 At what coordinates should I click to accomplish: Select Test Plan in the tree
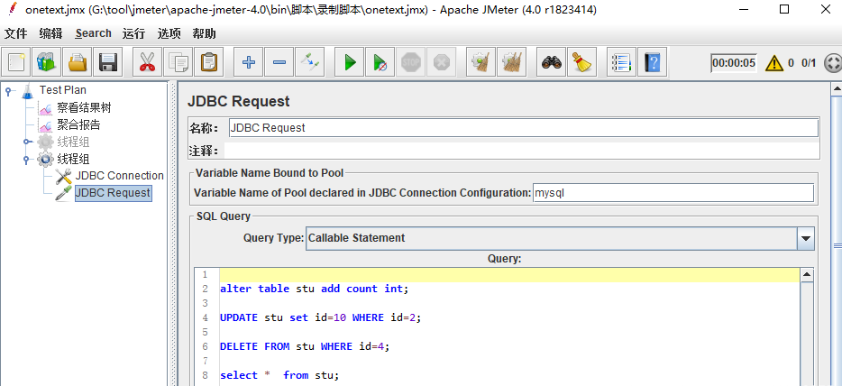tap(63, 90)
